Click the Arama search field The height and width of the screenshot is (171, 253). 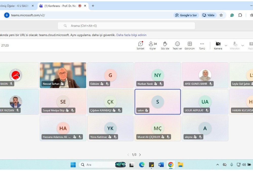126,26
